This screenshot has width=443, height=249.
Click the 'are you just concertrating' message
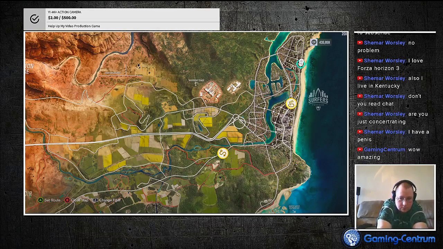392,118
